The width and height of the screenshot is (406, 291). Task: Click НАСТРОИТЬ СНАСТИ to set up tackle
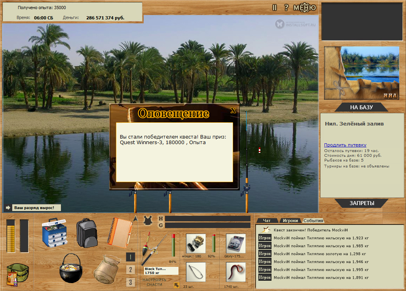coord(154,282)
